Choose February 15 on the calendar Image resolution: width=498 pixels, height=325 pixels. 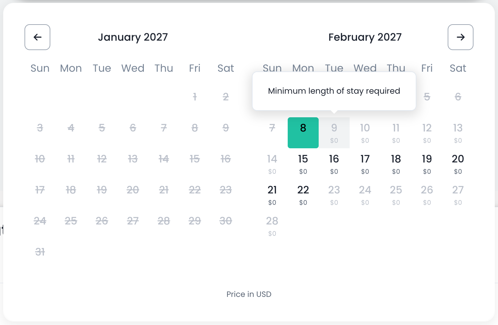click(x=303, y=163)
